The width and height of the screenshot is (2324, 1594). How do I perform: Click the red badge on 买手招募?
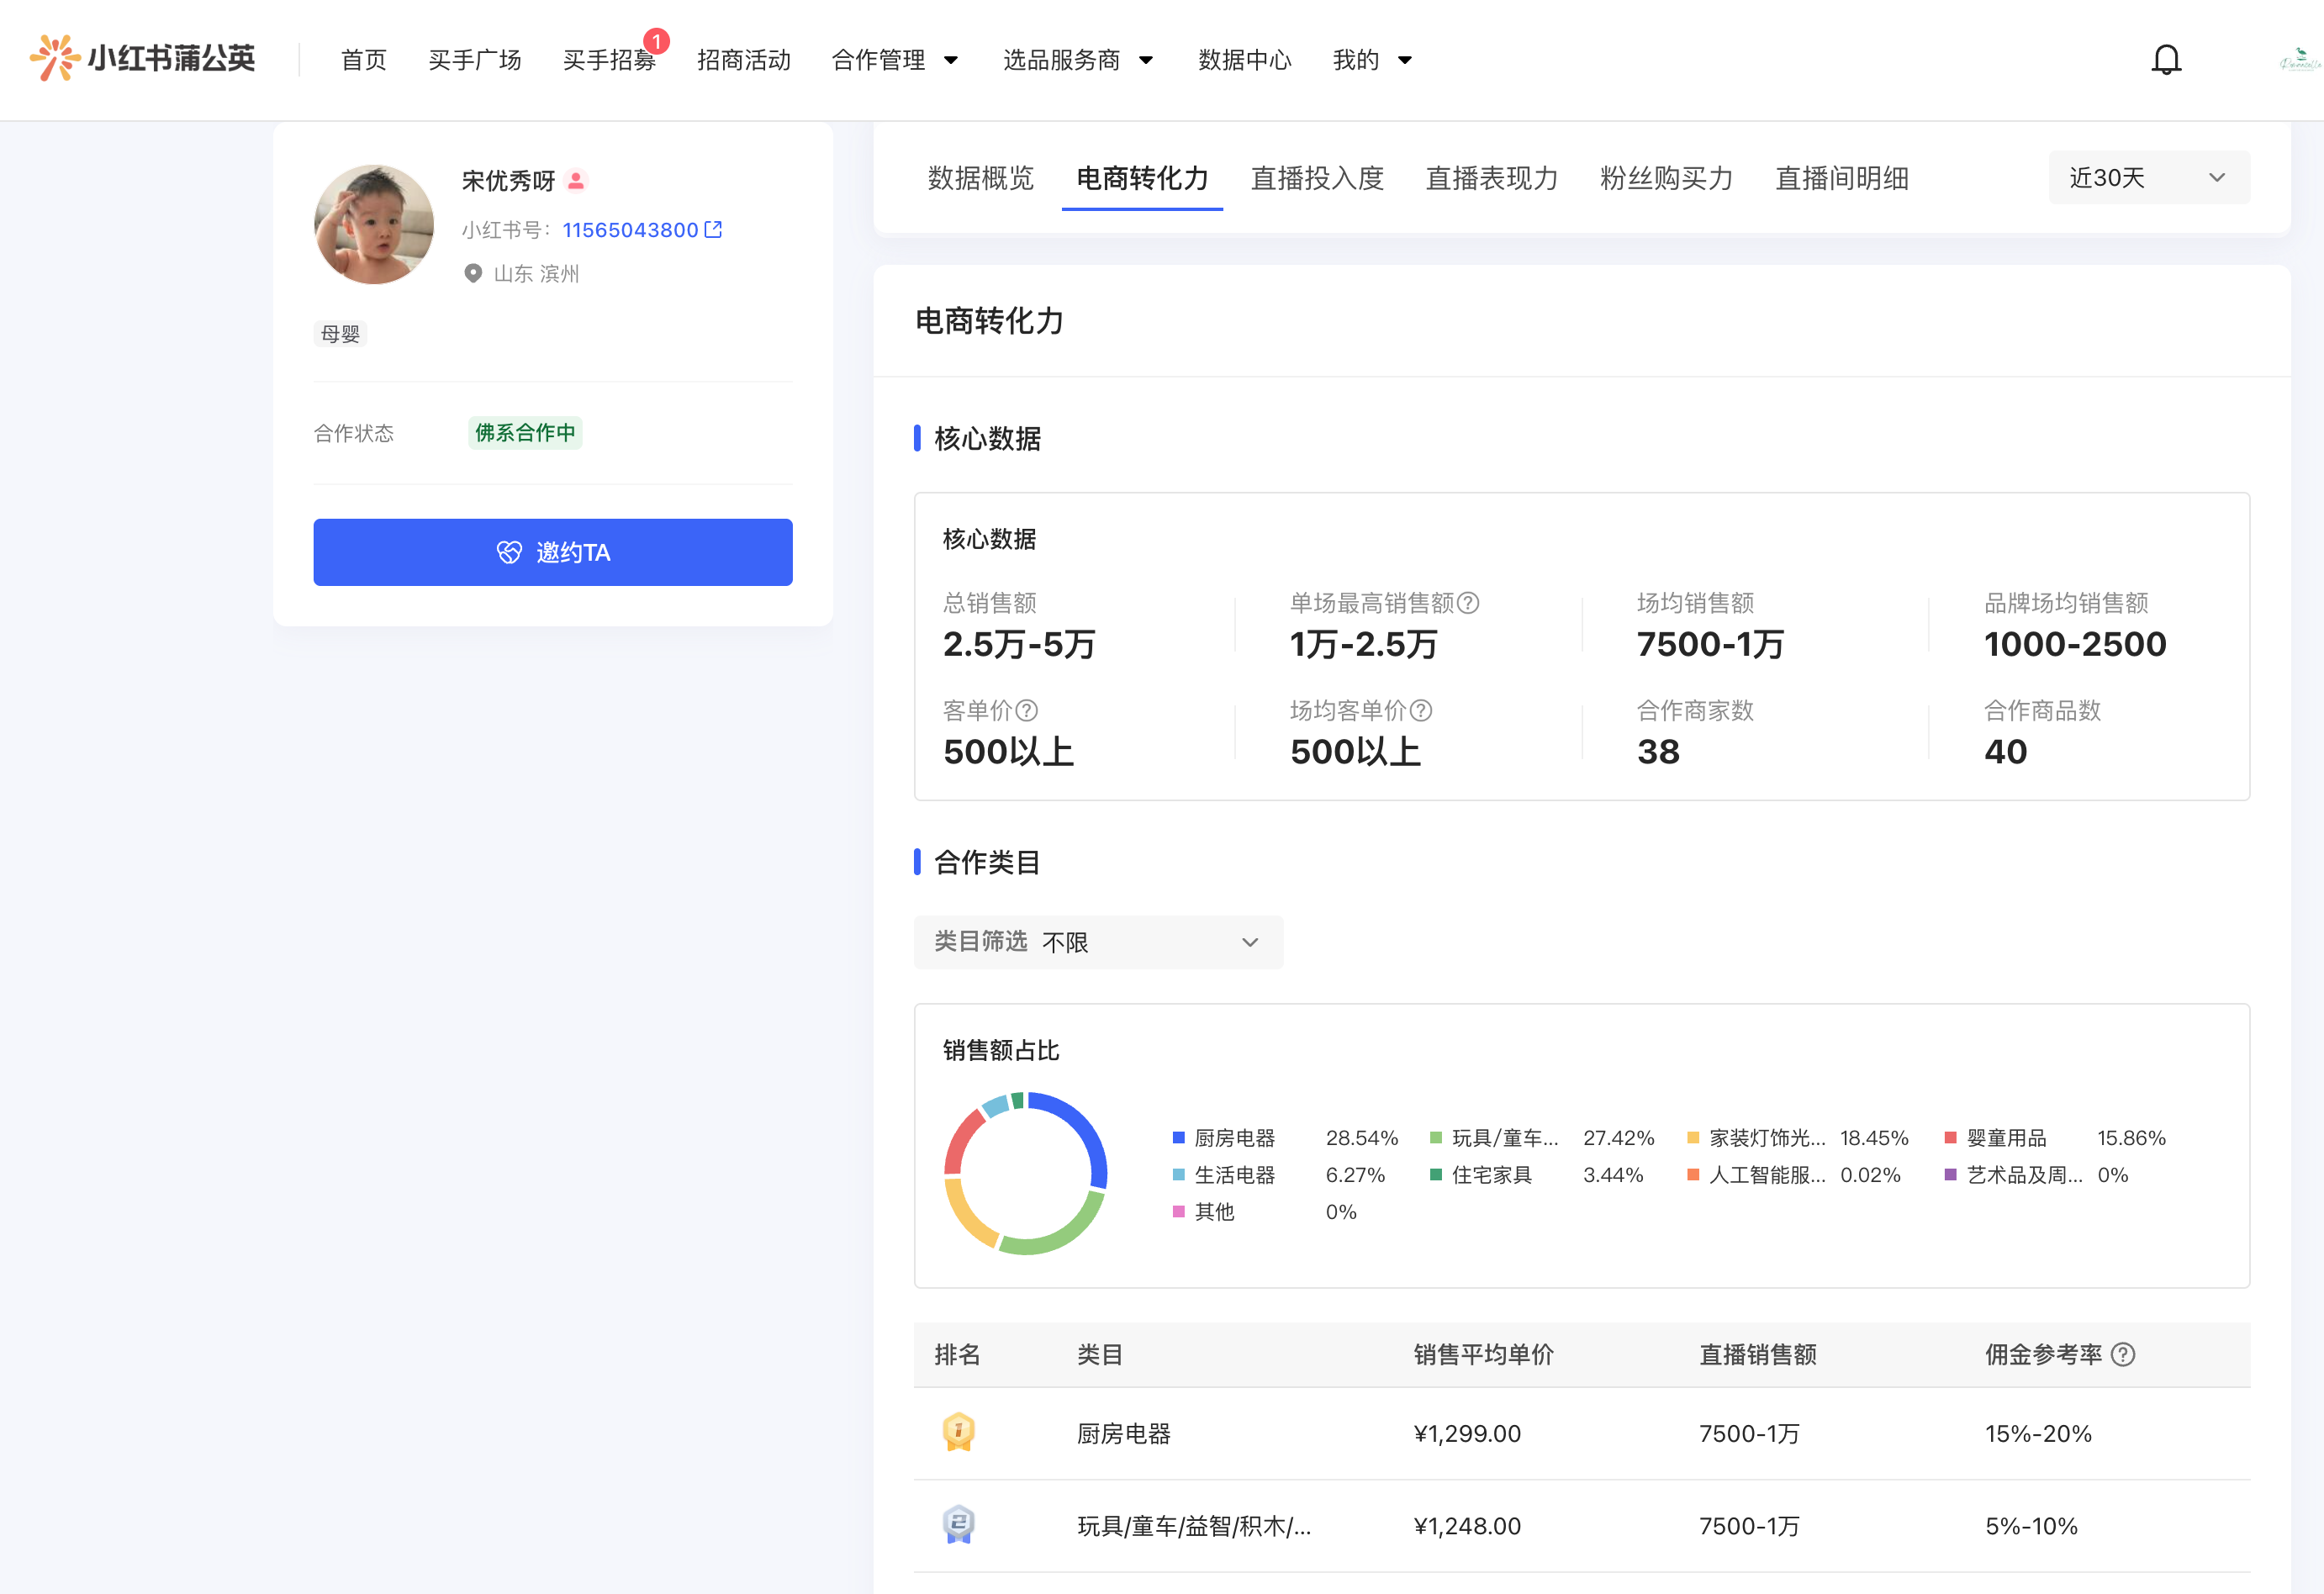coord(656,41)
